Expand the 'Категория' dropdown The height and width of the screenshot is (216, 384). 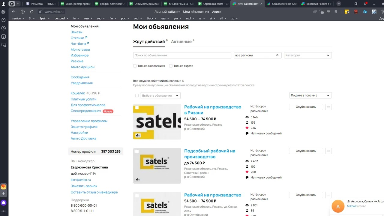(x=308, y=55)
